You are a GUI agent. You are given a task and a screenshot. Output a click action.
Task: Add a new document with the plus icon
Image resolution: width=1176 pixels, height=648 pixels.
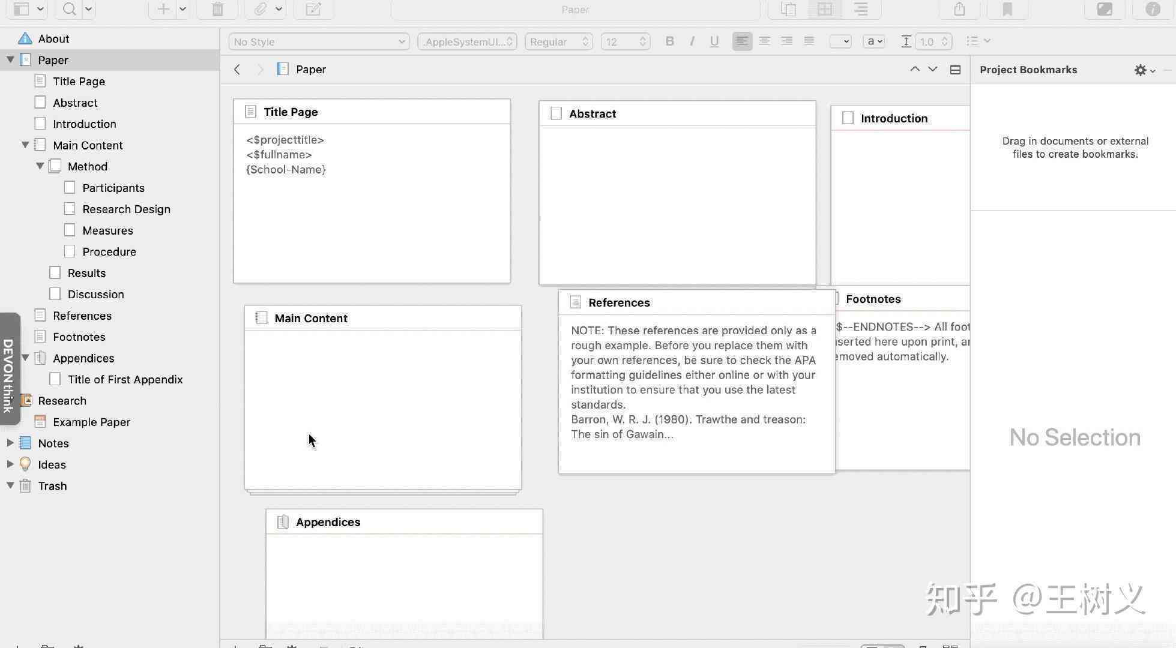point(163,9)
